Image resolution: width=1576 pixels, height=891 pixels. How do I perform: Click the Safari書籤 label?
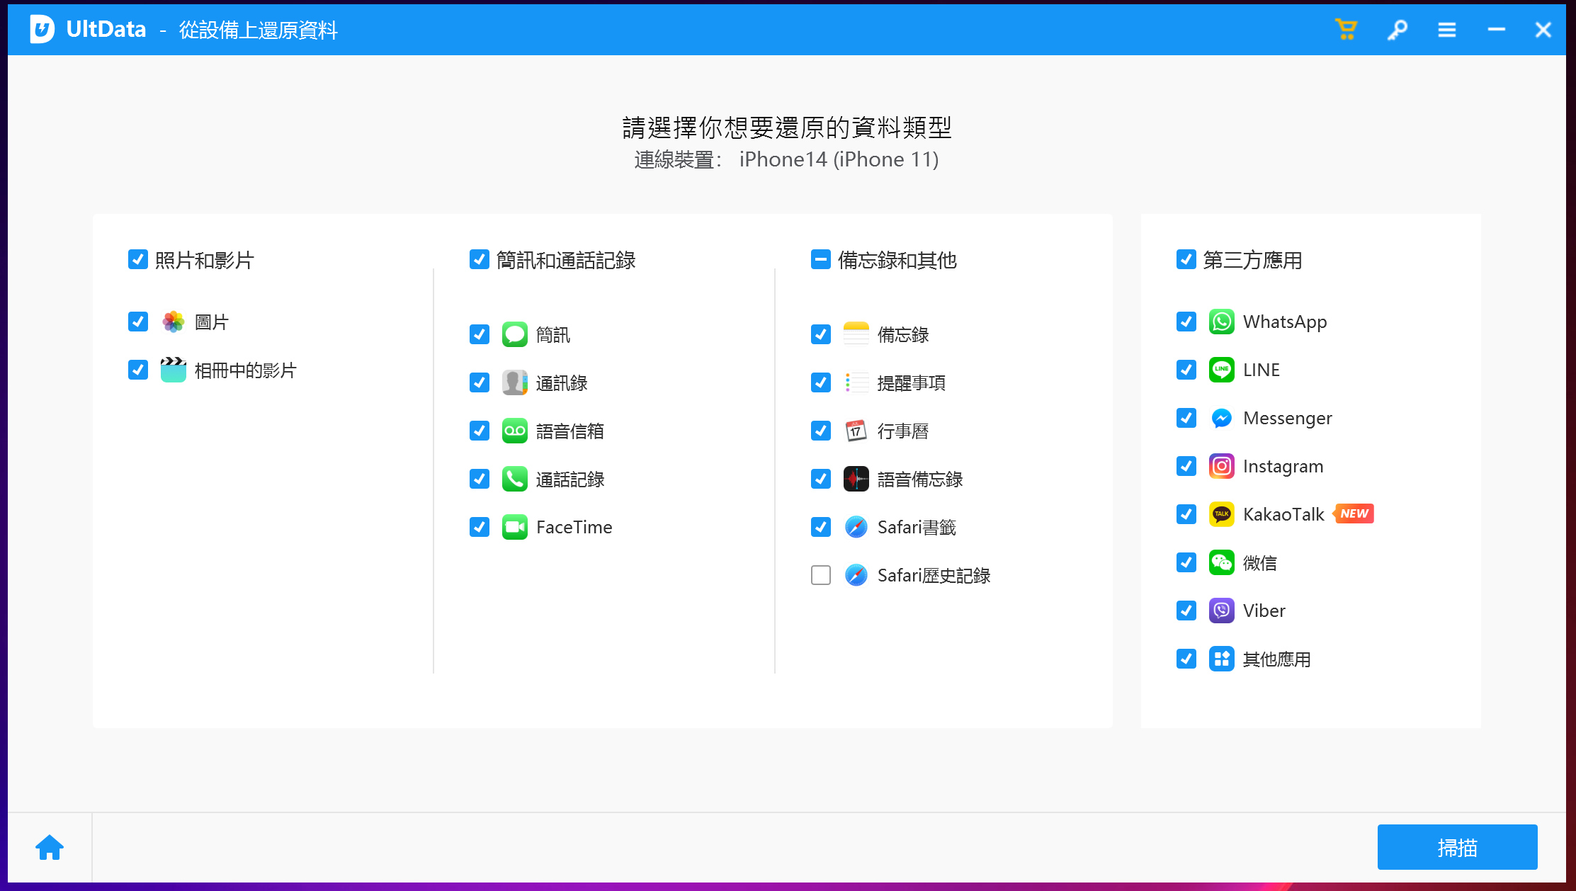[917, 527]
